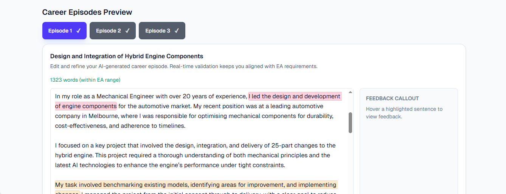Click the 'Hover a highlighted sentence' hint text
The image size is (506, 194).
(x=404, y=113)
